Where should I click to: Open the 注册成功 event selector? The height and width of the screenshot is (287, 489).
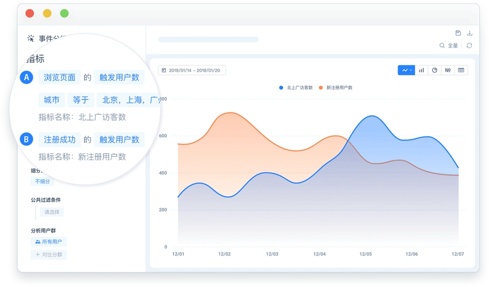tap(60, 139)
